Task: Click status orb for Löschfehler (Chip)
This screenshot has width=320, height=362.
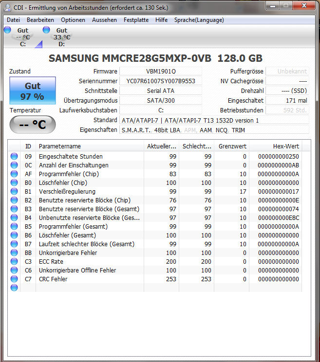Action: click(14, 182)
